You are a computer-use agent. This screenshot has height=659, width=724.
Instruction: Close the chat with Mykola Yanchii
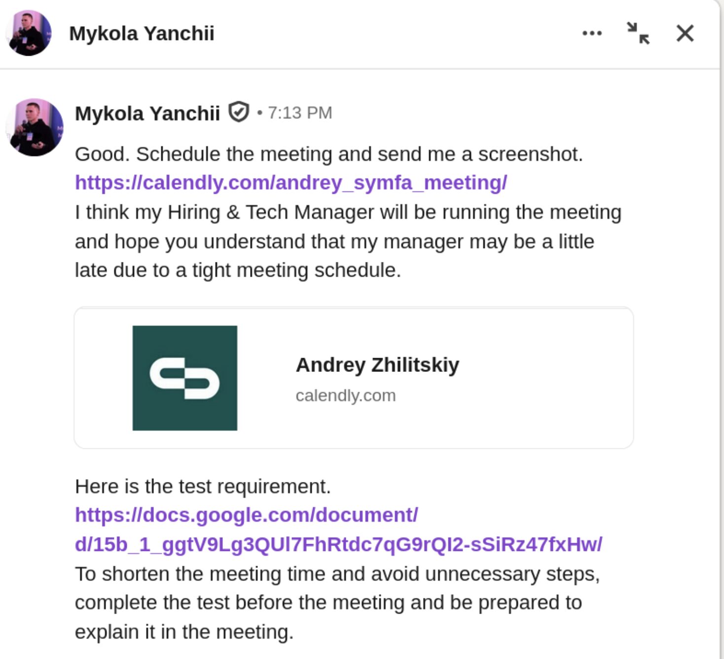tap(685, 34)
